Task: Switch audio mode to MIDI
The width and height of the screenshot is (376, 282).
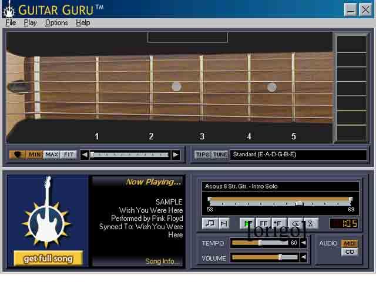Action: (x=350, y=244)
